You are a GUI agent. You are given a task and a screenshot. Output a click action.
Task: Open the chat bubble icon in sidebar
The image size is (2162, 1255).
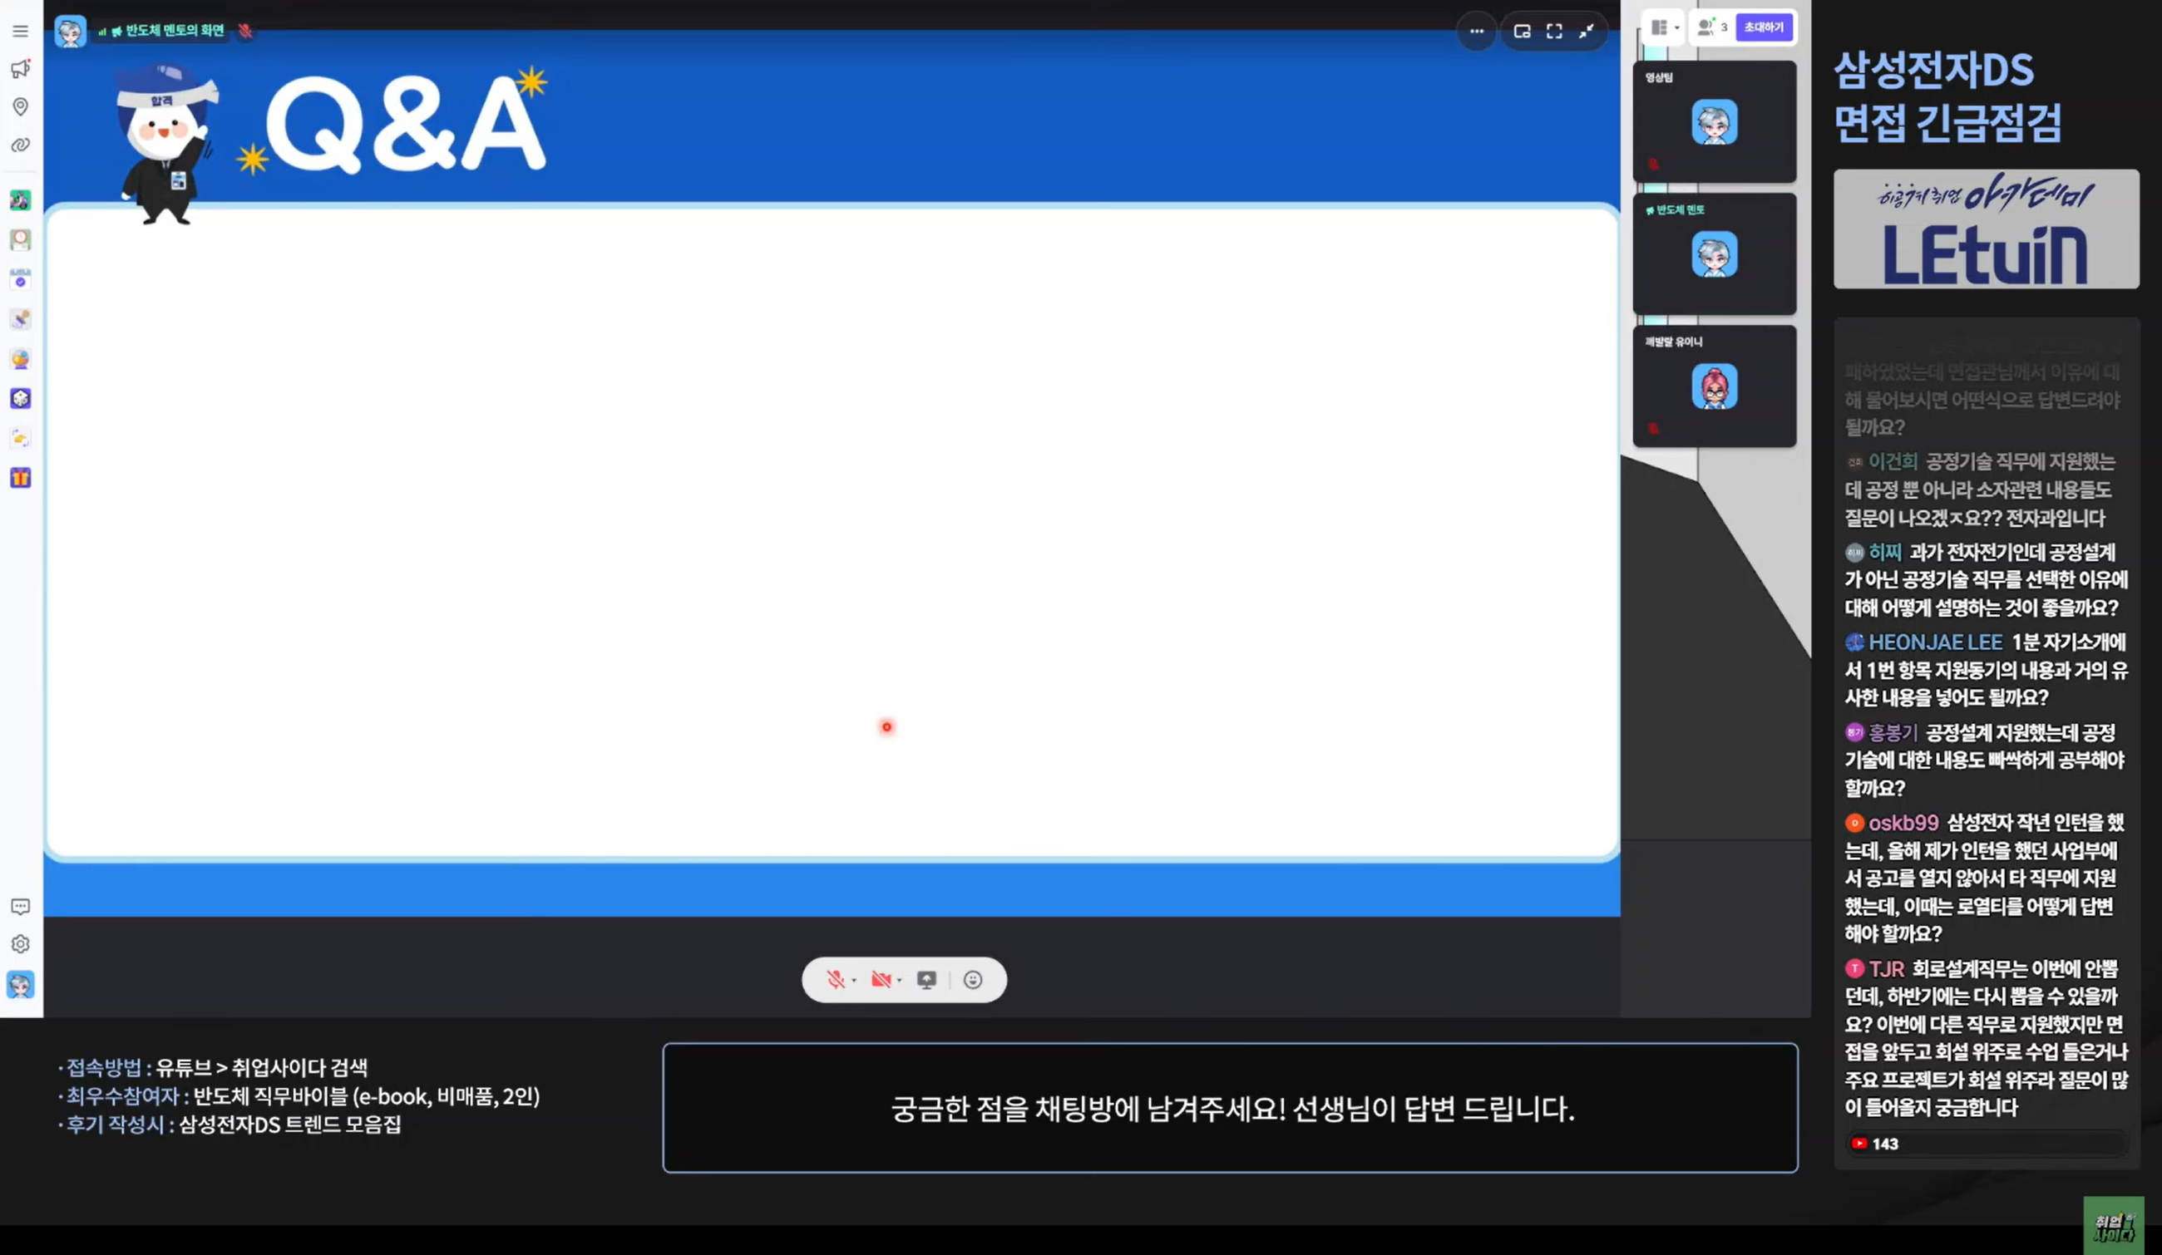(21, 906)
